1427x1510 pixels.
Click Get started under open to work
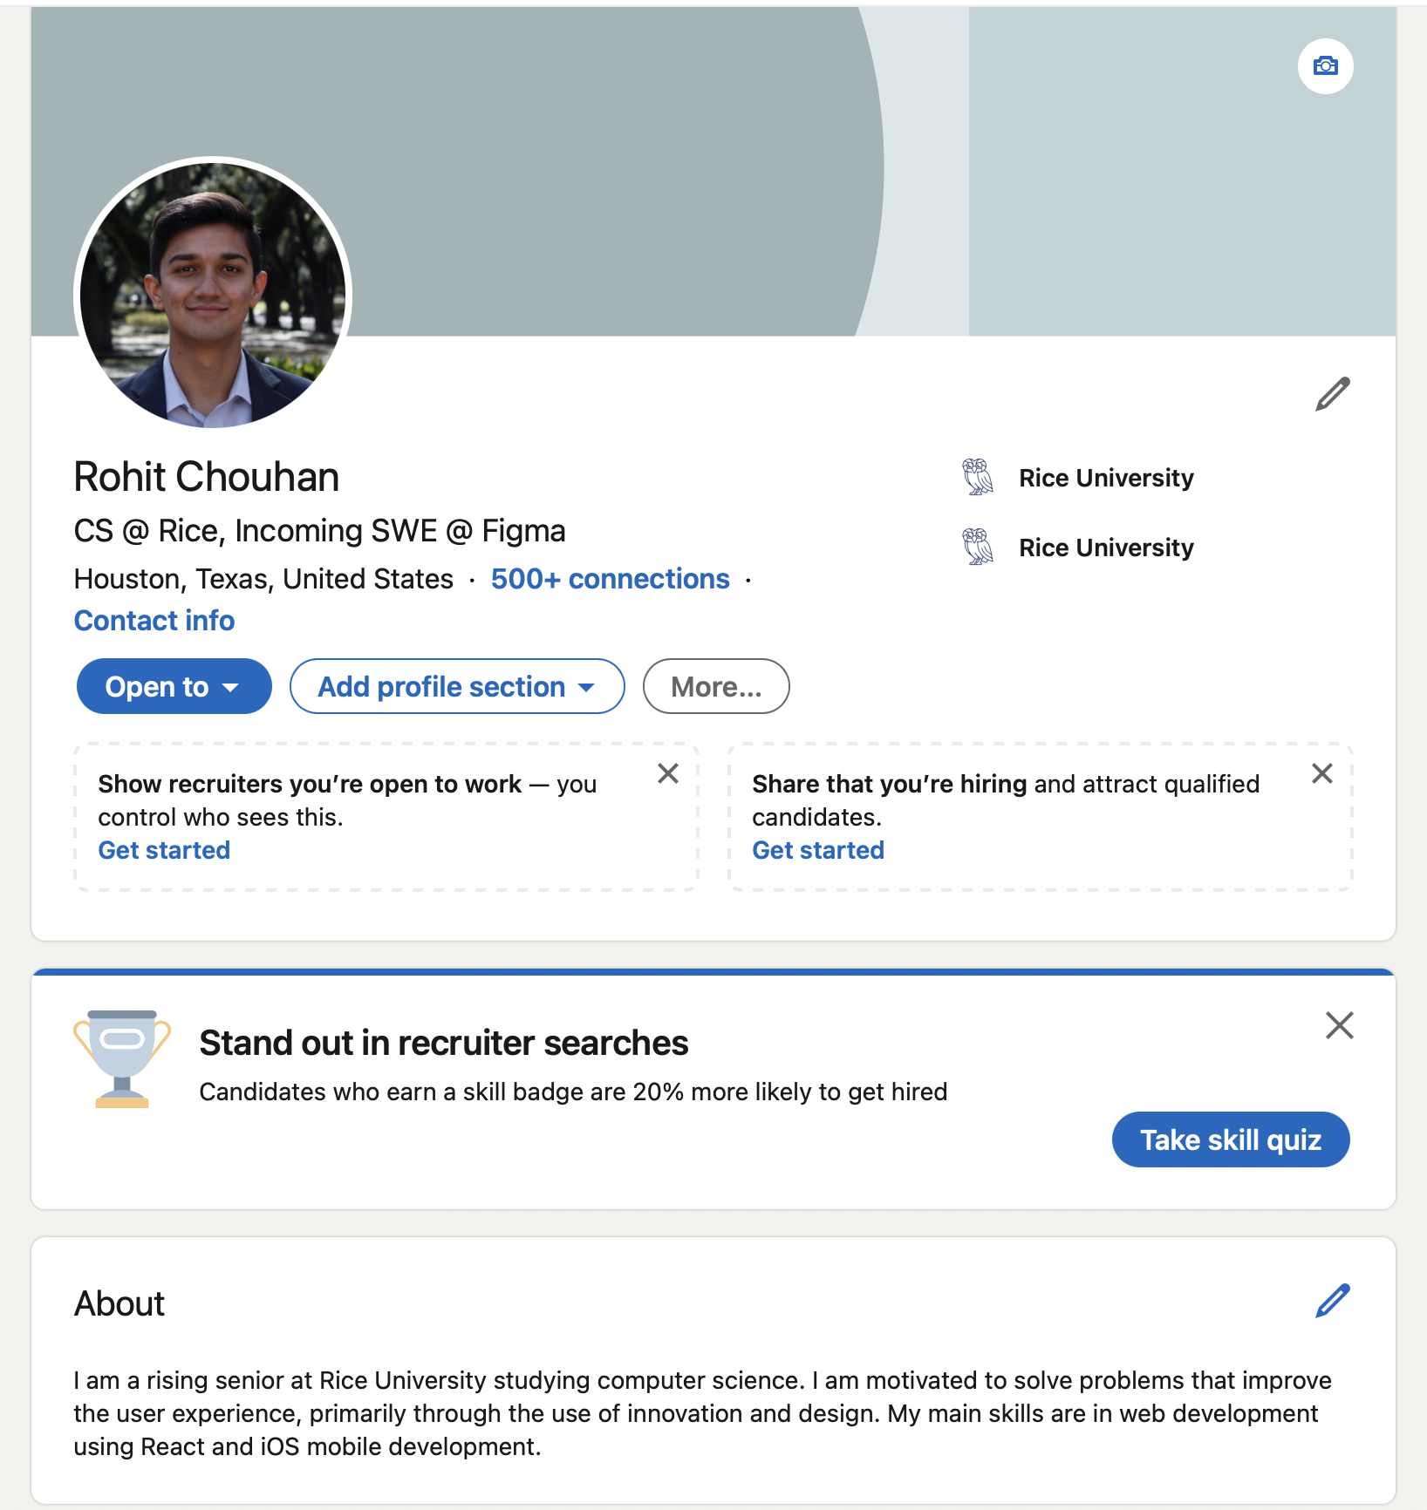tap(164, 850)
